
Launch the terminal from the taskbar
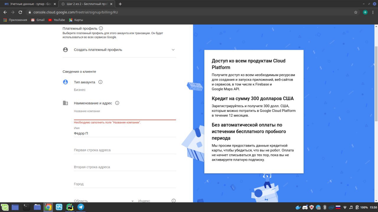coord(26,207)
